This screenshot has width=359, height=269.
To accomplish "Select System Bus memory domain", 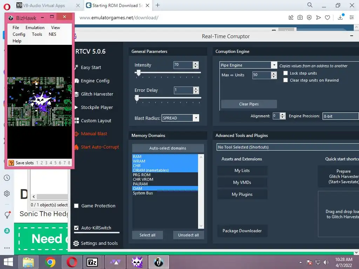I will [165, 193].
